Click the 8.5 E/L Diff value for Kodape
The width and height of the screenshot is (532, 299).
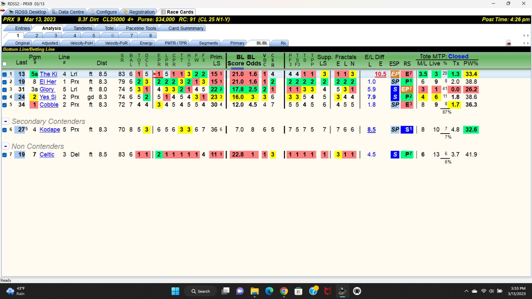pos(371,130)
